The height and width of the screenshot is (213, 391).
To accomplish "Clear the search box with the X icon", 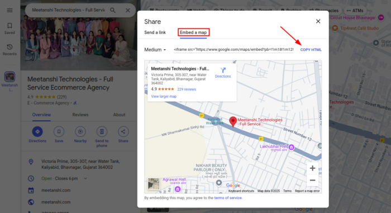I will point(128,10).
